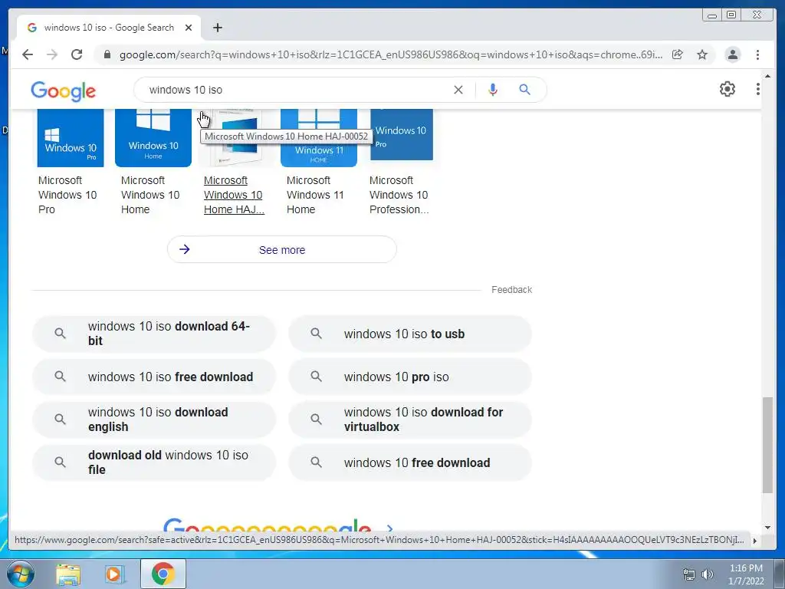
Task: Clear the search query with X
Action: (458, 90)
